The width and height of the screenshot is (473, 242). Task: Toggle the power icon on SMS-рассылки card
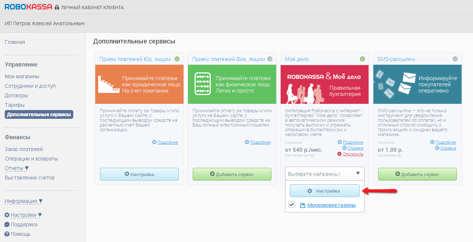(455, 59)
